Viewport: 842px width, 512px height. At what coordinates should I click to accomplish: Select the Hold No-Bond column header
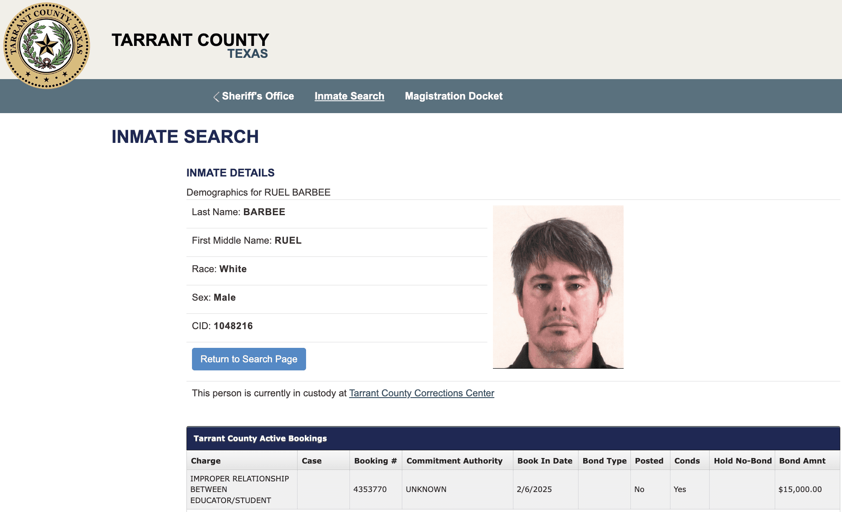coord(742,461)
